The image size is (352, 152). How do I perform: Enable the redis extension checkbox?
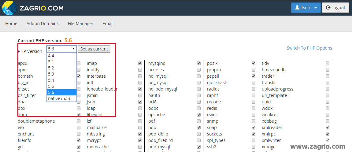pyautogui.click(x=254, y=109)
